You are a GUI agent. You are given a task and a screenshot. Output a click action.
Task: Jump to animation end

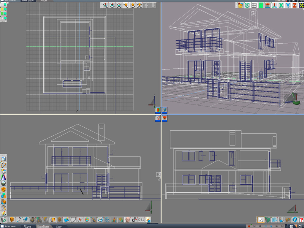pos(282,226)
